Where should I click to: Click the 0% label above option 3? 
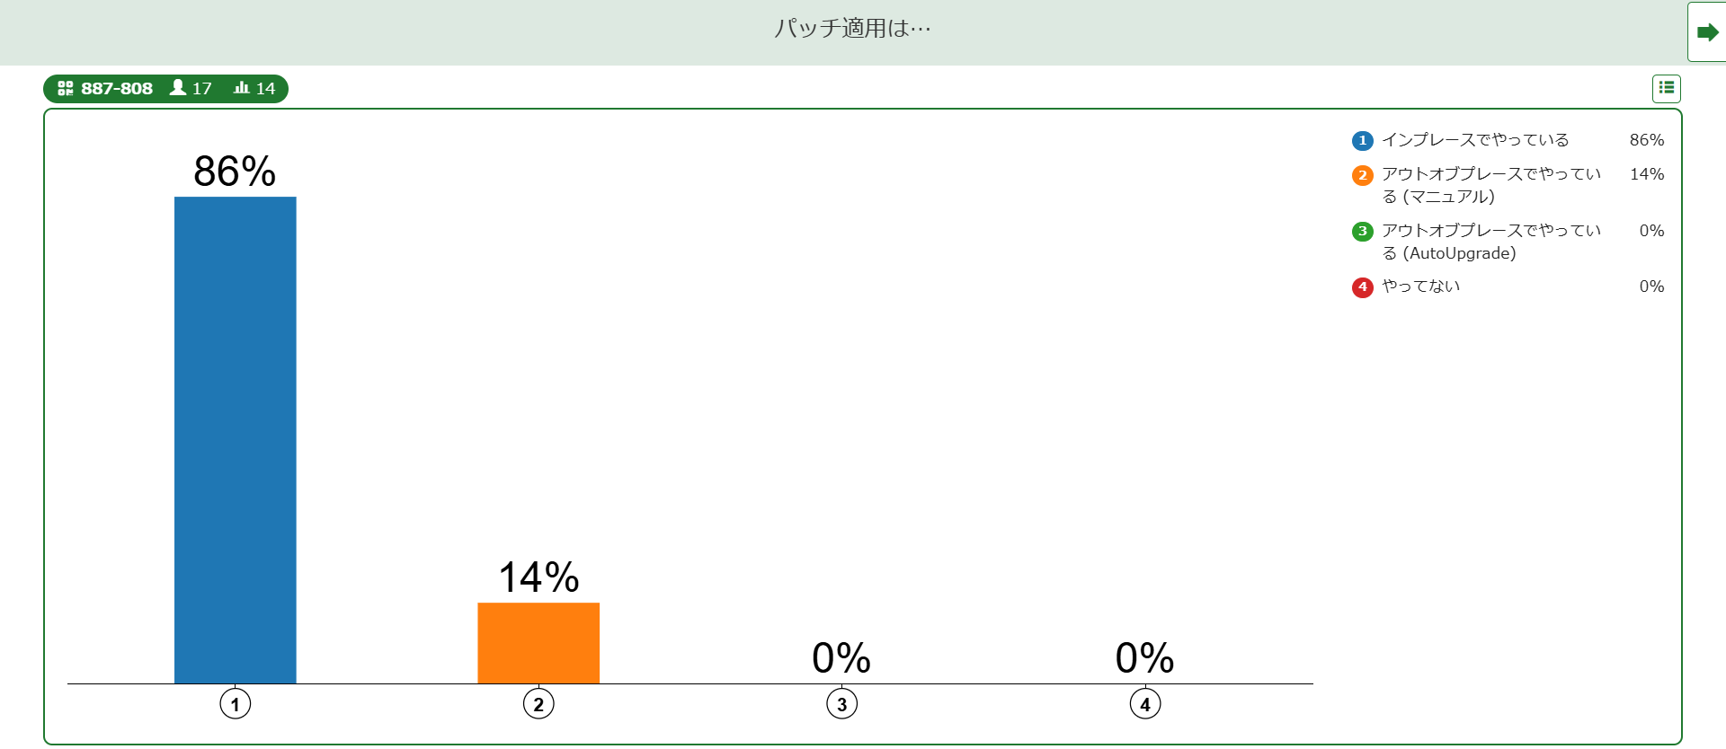[x=841, y=658]
